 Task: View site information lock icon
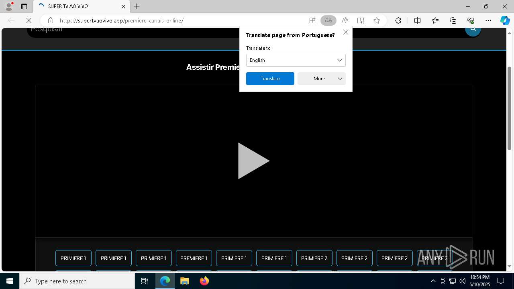[50, 20]
